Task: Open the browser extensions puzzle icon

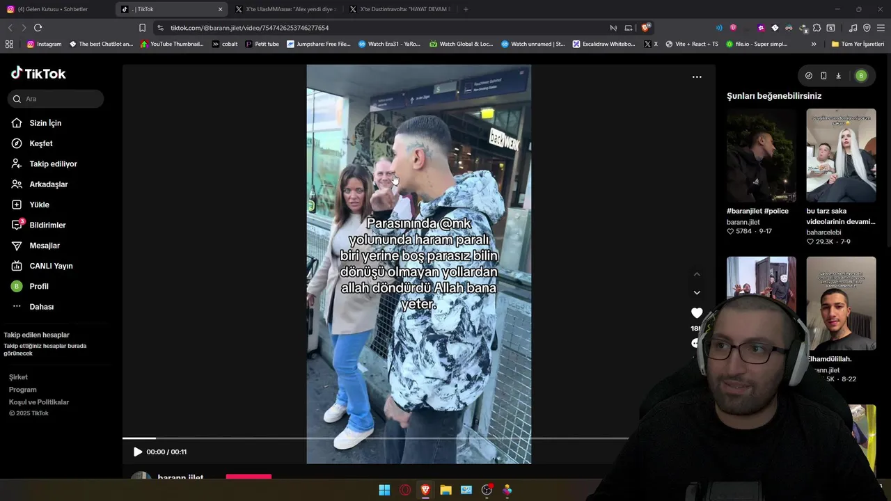Action: click(817, 28)
